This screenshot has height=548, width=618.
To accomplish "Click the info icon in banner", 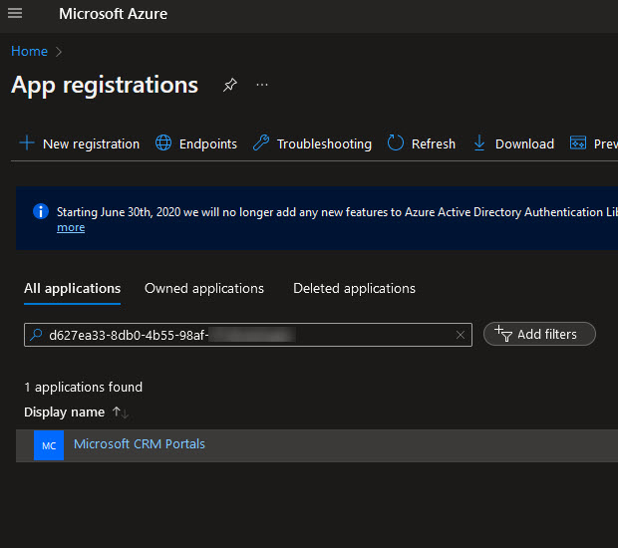I will [41, 211].
